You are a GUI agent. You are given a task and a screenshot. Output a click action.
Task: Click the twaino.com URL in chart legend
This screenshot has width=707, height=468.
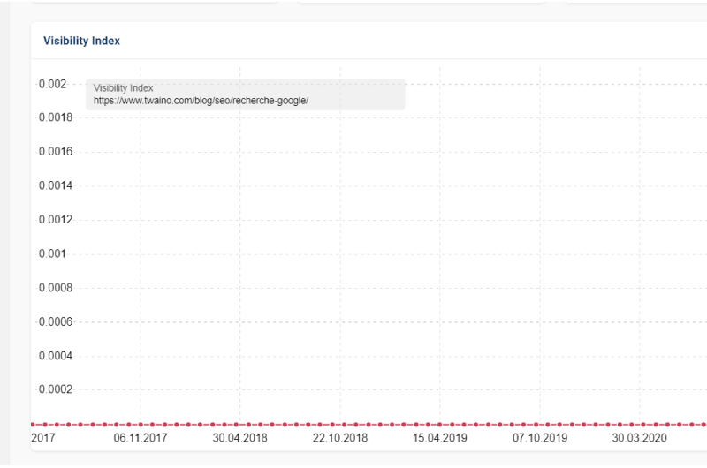click(x=201, y=101)
